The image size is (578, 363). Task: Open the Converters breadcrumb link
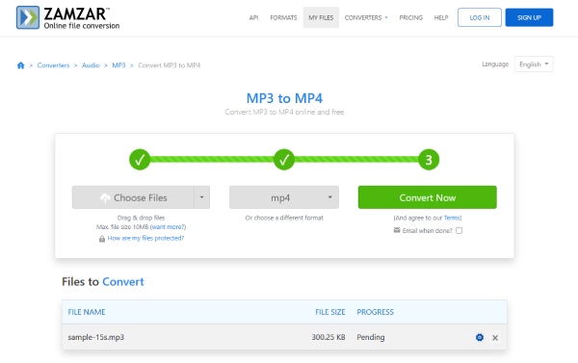click(x=53, y=65)
